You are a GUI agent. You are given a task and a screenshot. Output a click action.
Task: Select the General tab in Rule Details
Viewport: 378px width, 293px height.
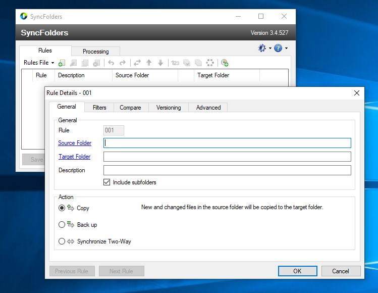point(67,107)
